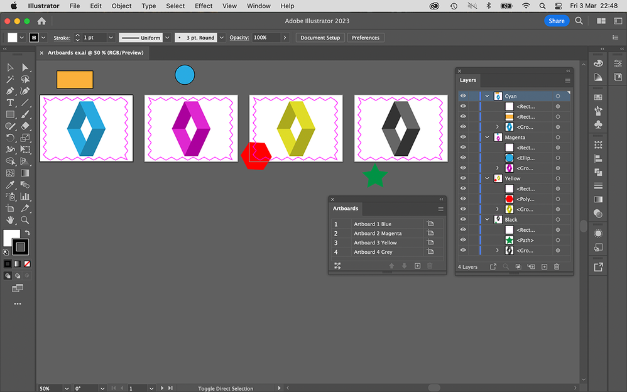
Task: Select the Artboard tool
Action: [10, 209]
